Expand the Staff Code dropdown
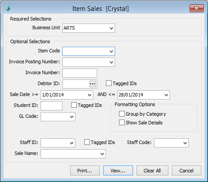 [171, 143]
